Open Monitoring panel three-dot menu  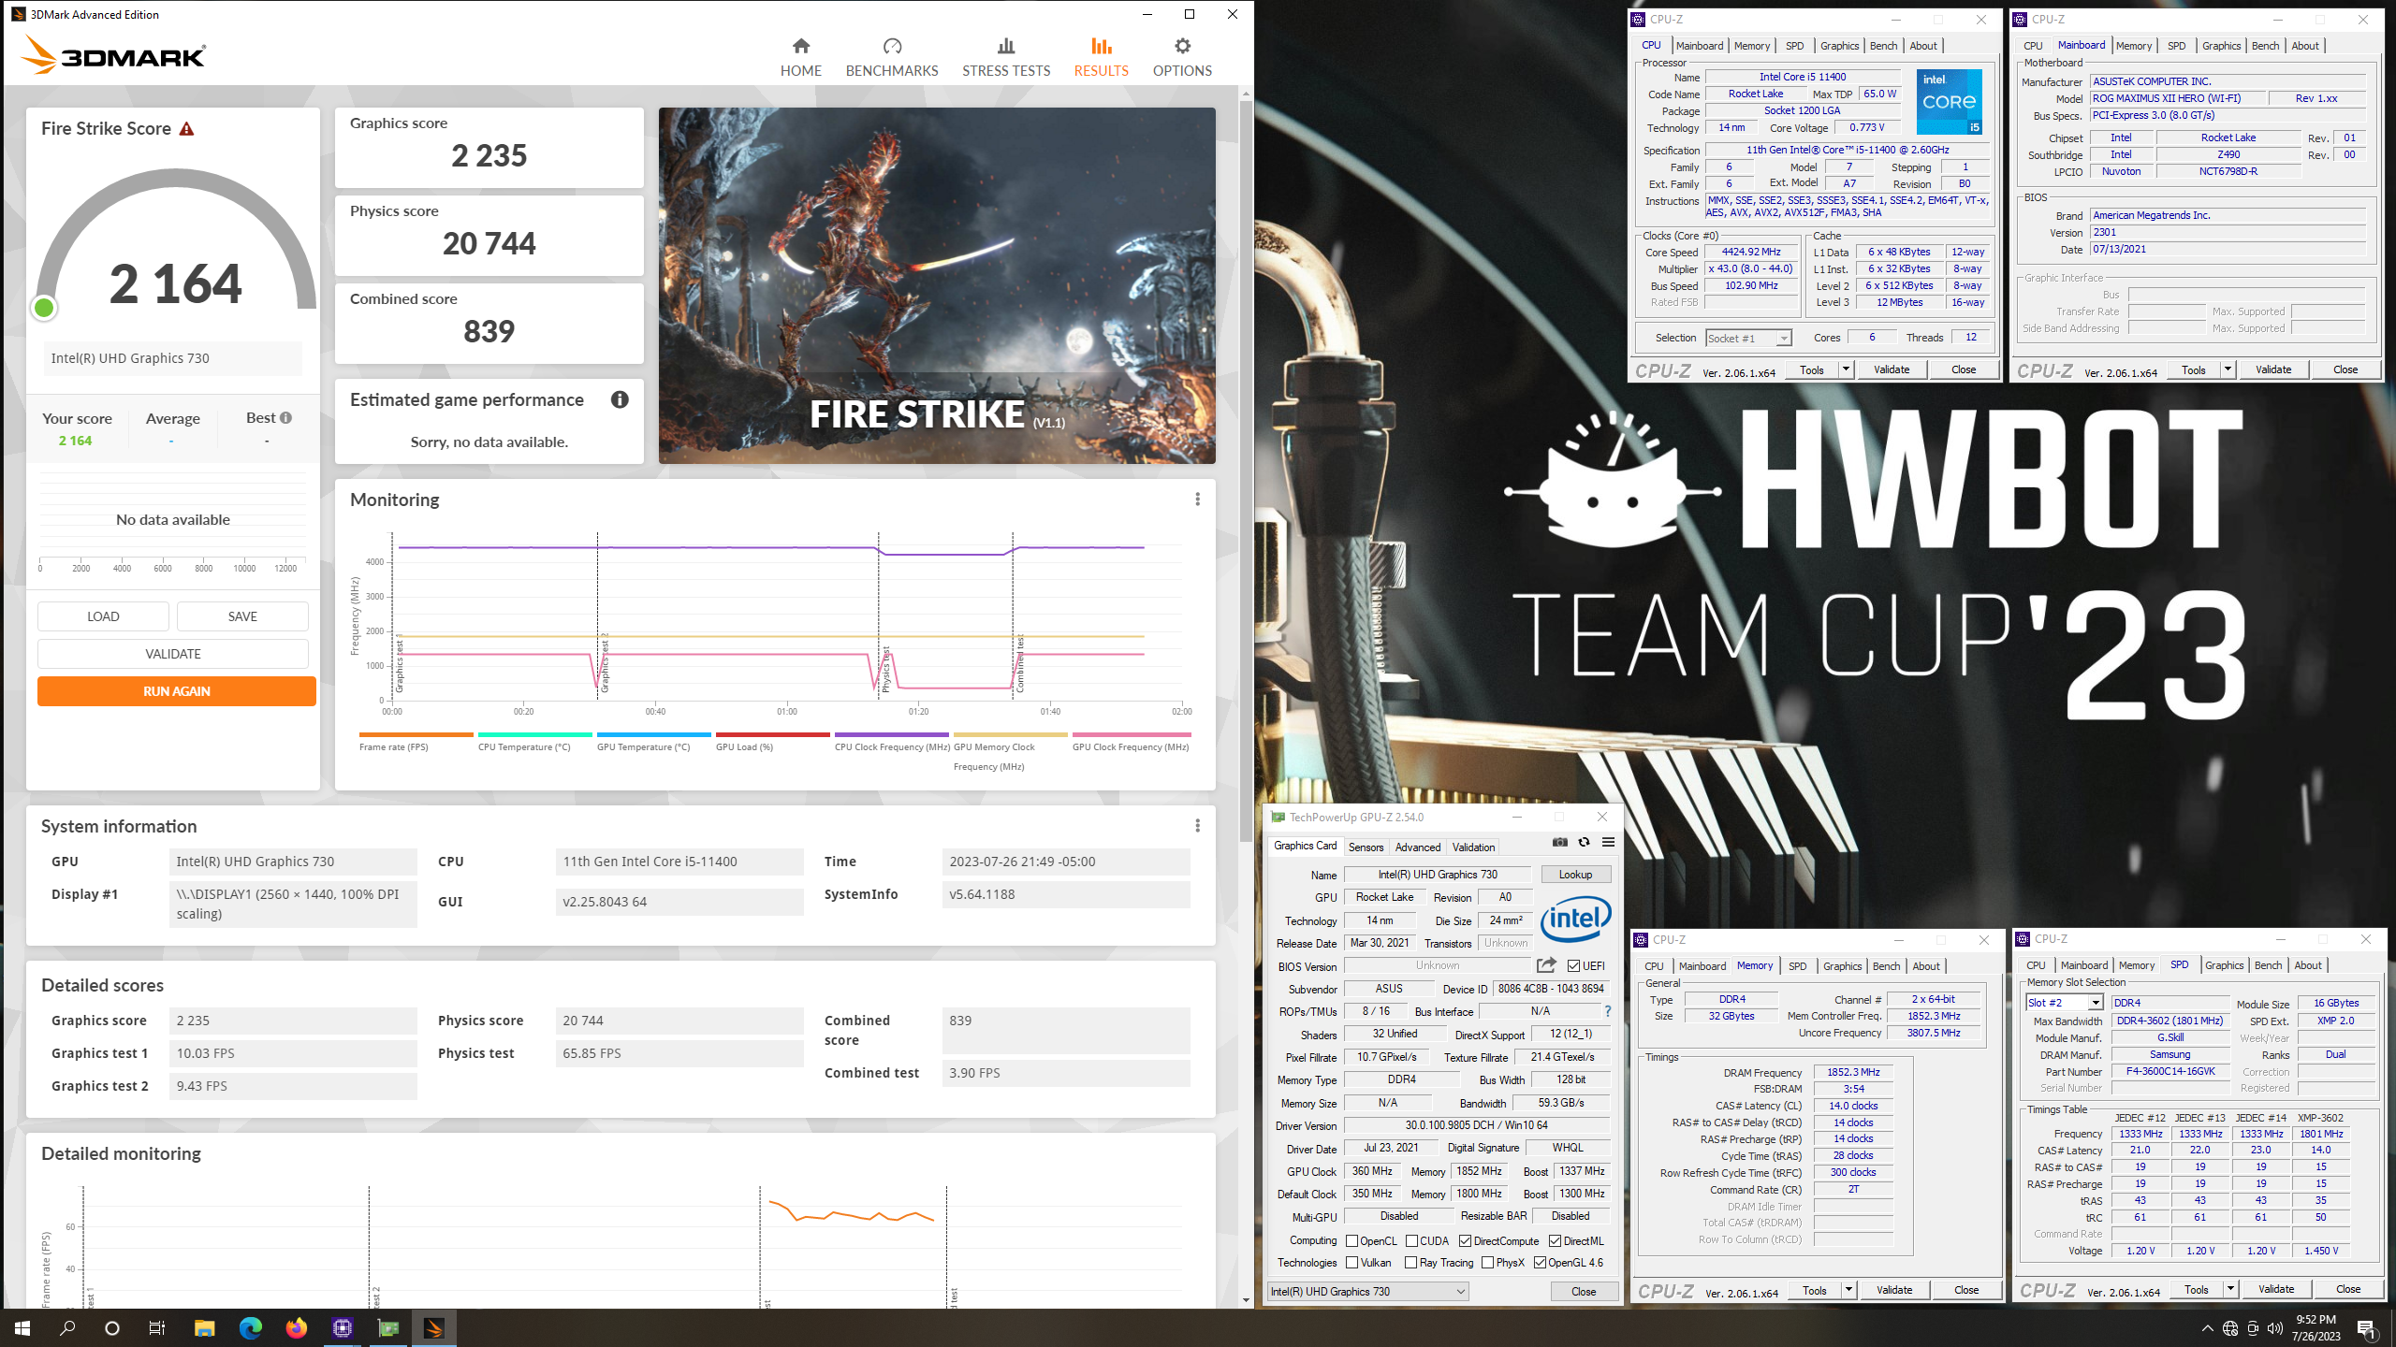1197,500
